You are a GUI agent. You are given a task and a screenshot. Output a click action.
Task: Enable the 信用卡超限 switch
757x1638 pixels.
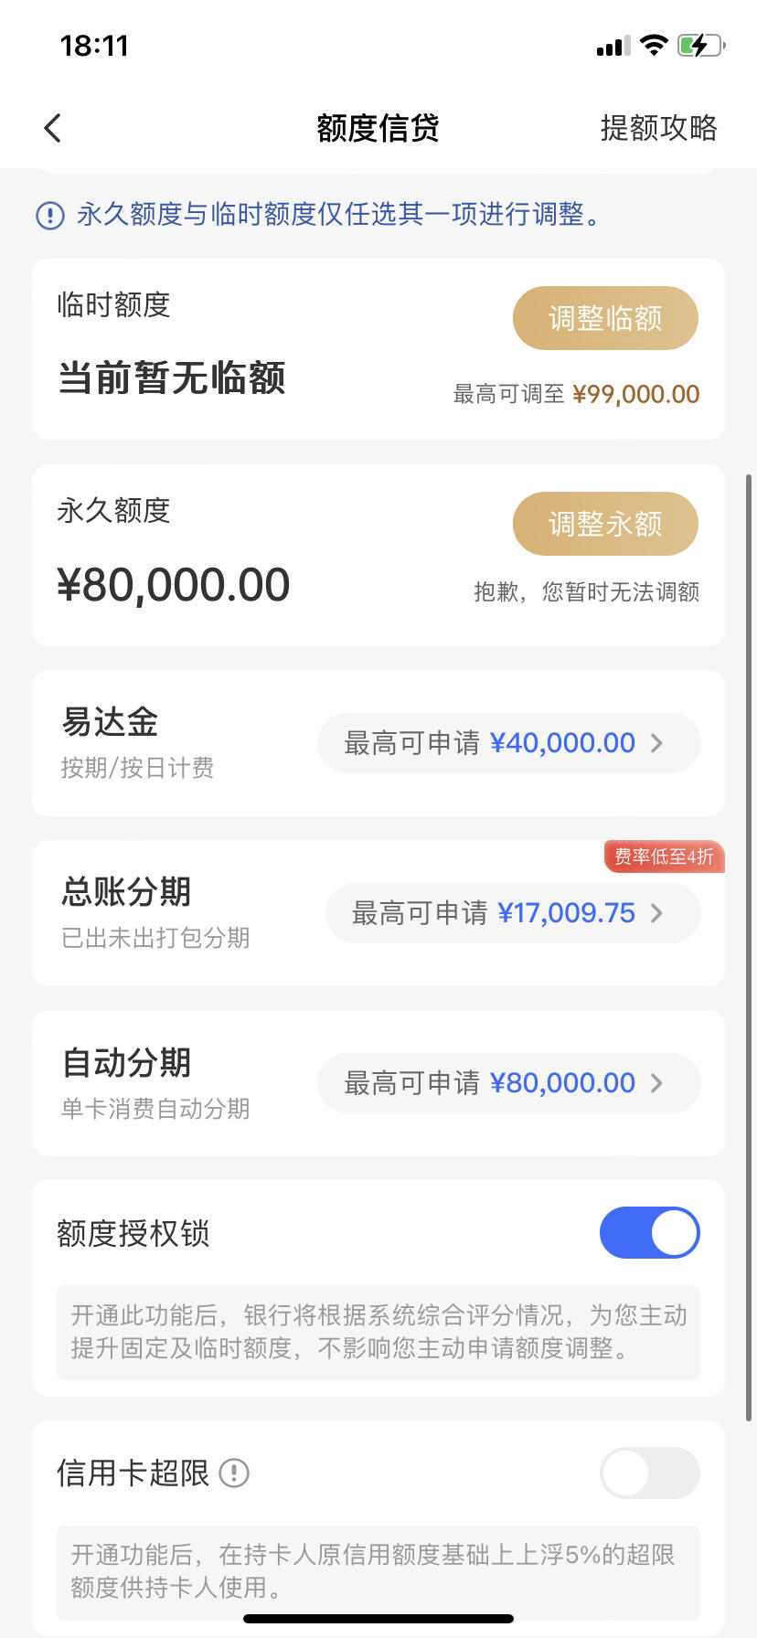pyautogui.click(x=649, y=1473)
